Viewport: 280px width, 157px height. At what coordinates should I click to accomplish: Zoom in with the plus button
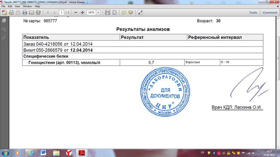click(x=82, y=12)
